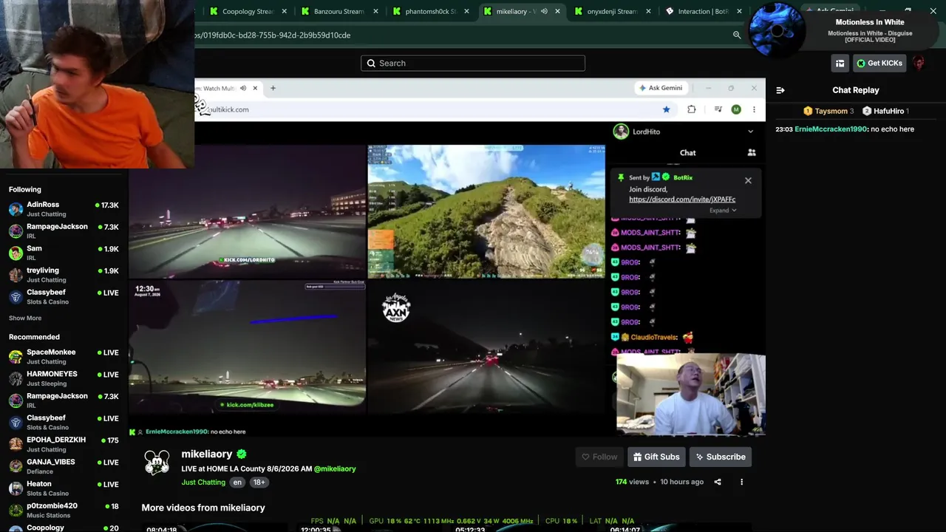946x532 pixels.
Task: Click the Get KICKs button
Action: click(x=879, y=64)
